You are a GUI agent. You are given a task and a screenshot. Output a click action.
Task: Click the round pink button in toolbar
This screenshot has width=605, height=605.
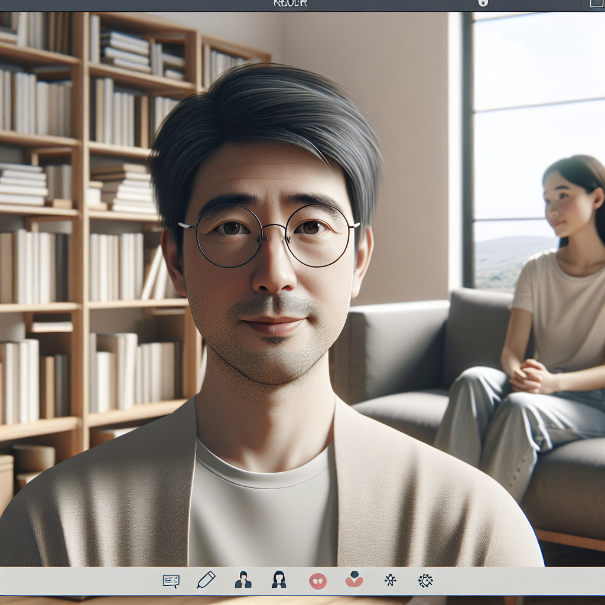click(318, 581)
